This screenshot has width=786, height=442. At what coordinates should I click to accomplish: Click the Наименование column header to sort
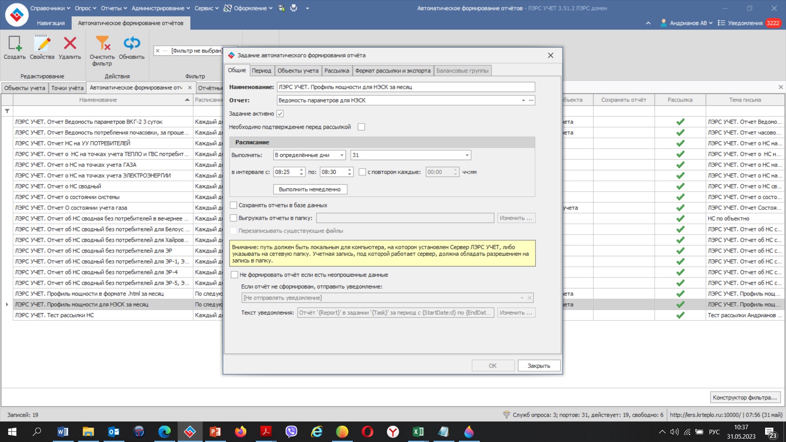pyautogui.click(x=98, y=100)
